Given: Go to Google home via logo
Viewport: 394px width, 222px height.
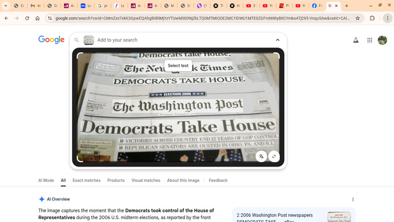Looking at the screenshot, I should 51,39.
